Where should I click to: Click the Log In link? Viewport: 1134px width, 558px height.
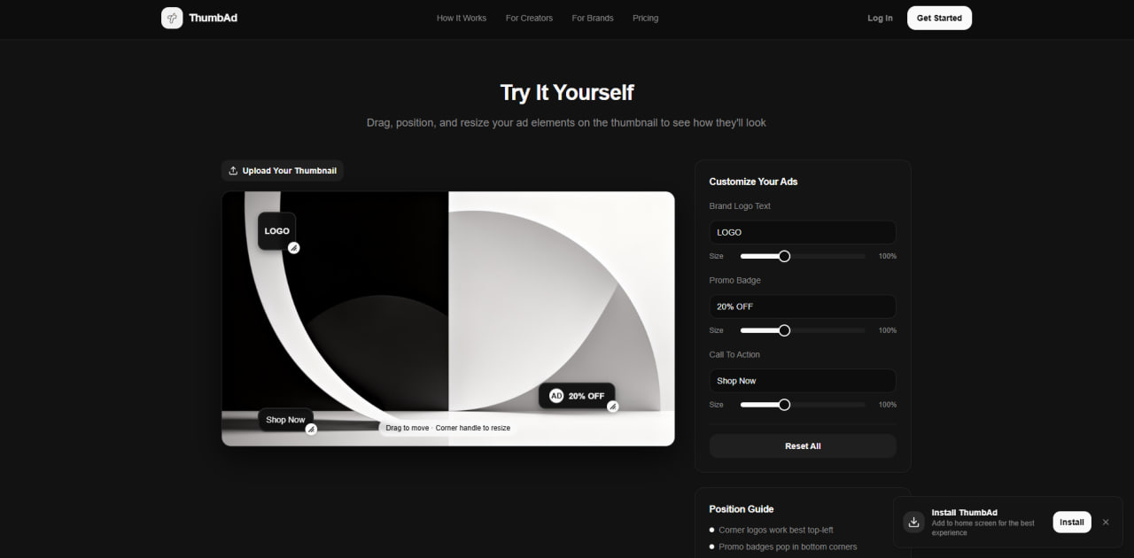coord(880,18)
